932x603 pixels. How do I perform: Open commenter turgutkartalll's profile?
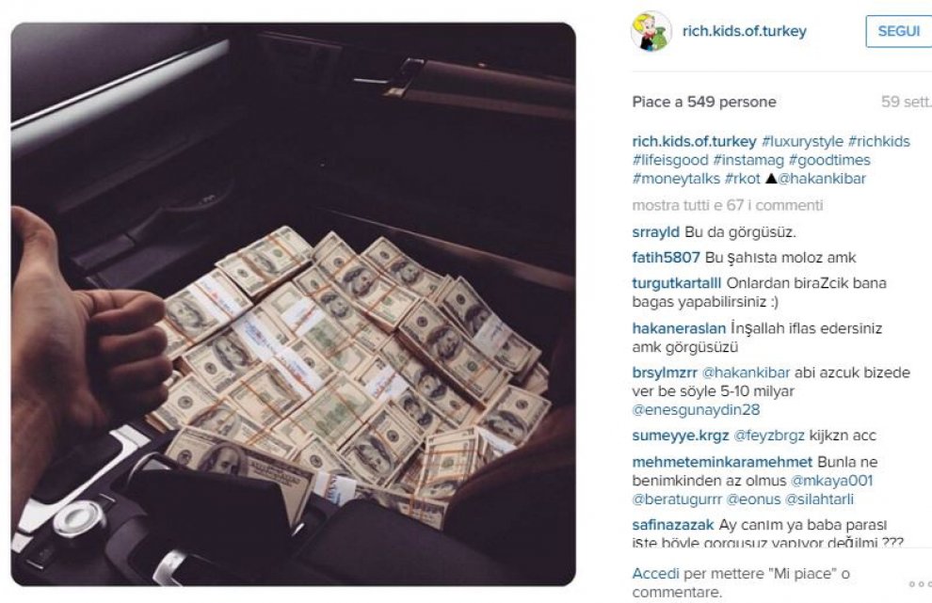[677, 283]
